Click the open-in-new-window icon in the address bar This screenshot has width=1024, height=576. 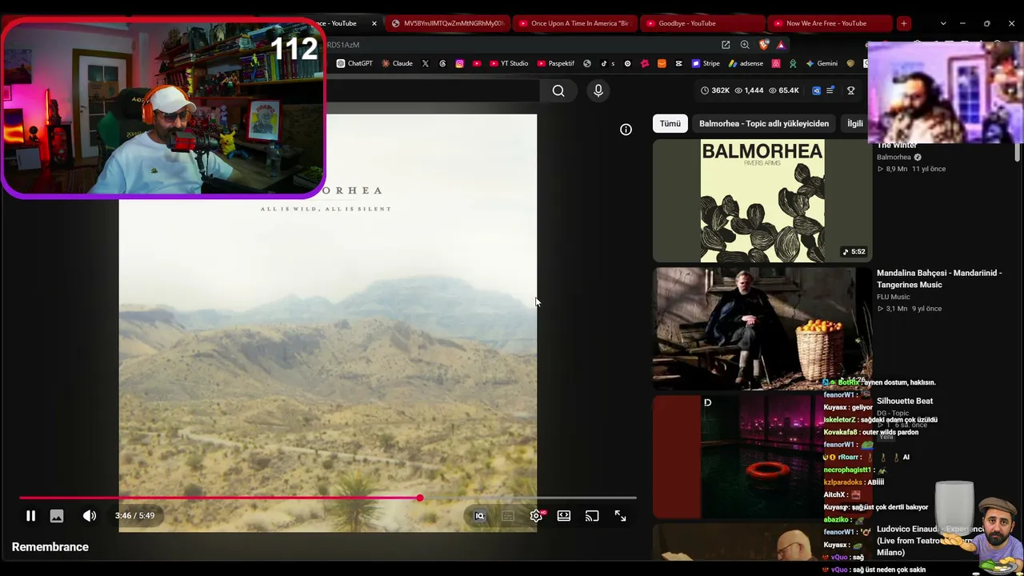click(x=726, y=45)
